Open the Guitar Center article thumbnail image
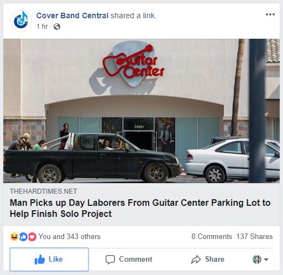 141,111
